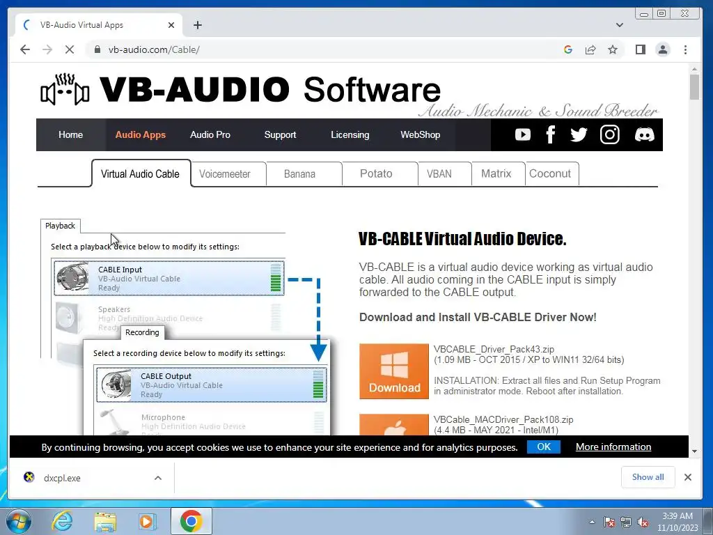Screen dimensions: 713x535
Task: Go back to the previous page
Action: tap(25, 49)
